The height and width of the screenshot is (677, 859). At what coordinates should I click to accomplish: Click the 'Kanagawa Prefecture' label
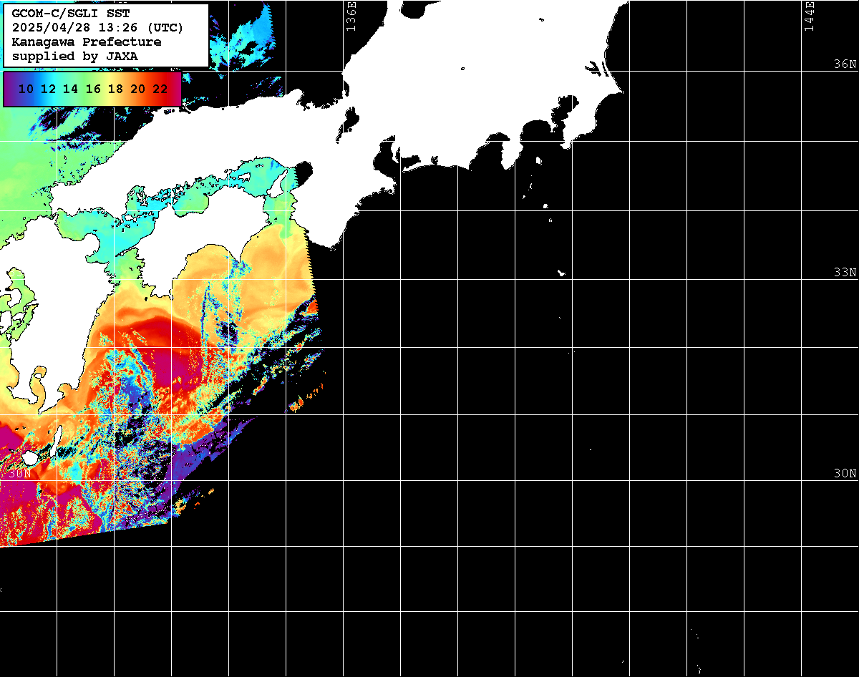pyautogui.click(x=87, y=42)
